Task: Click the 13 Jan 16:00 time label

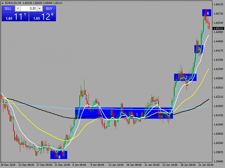Action: 116,165
